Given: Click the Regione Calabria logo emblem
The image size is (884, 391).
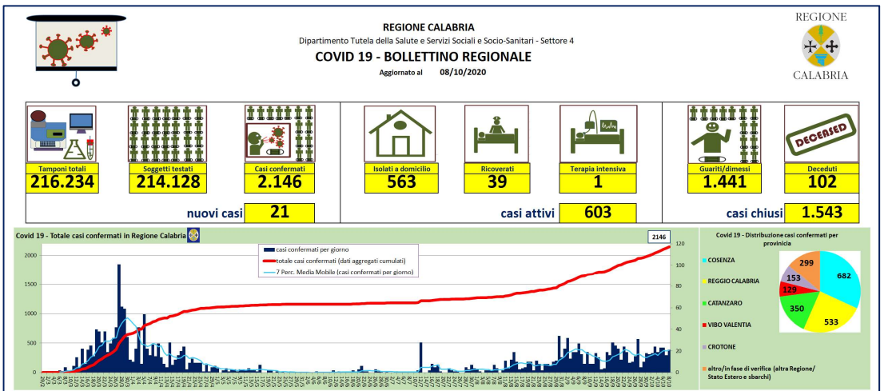Looking at the screenshot, I should click(x=821, y=46).
